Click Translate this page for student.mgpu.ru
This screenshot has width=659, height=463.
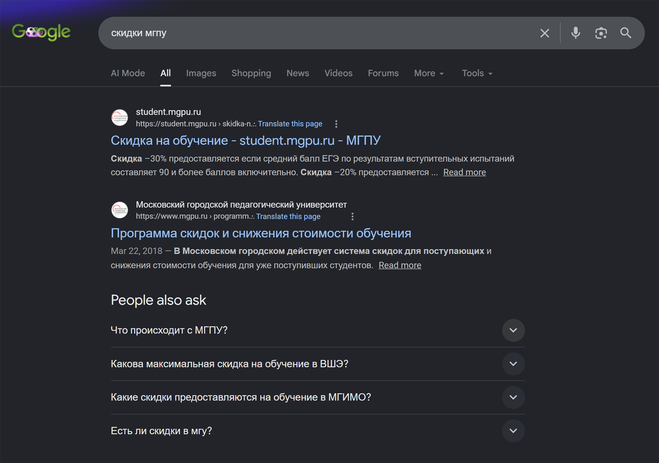click(x=290, y=124)
